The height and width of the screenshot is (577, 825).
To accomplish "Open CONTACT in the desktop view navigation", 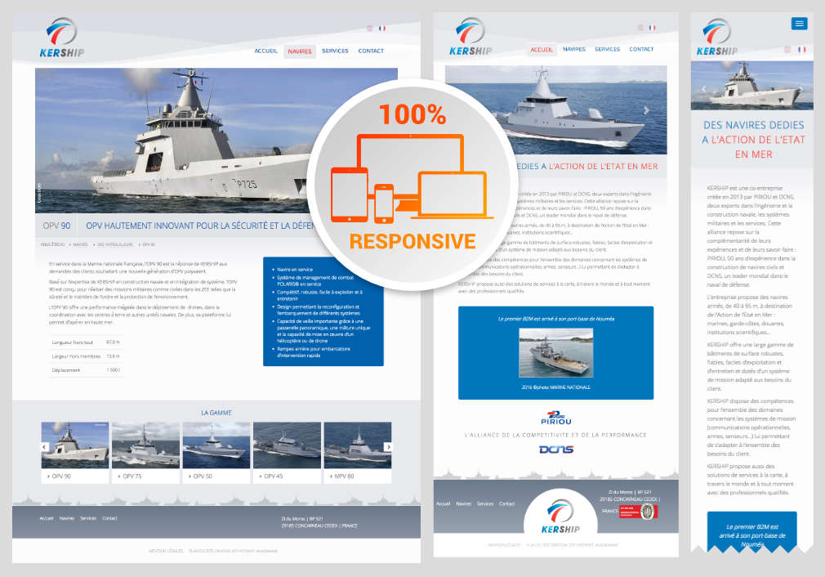I will coord(371,51).
